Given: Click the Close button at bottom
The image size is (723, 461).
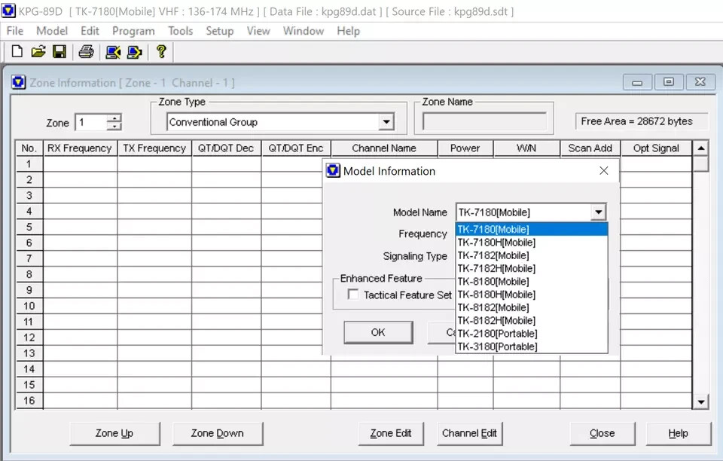Looking at the screenshot, I should pos(602,433).
